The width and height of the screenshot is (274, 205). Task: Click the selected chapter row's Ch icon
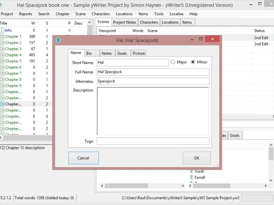pyautogui.click(x=2, y=104)
